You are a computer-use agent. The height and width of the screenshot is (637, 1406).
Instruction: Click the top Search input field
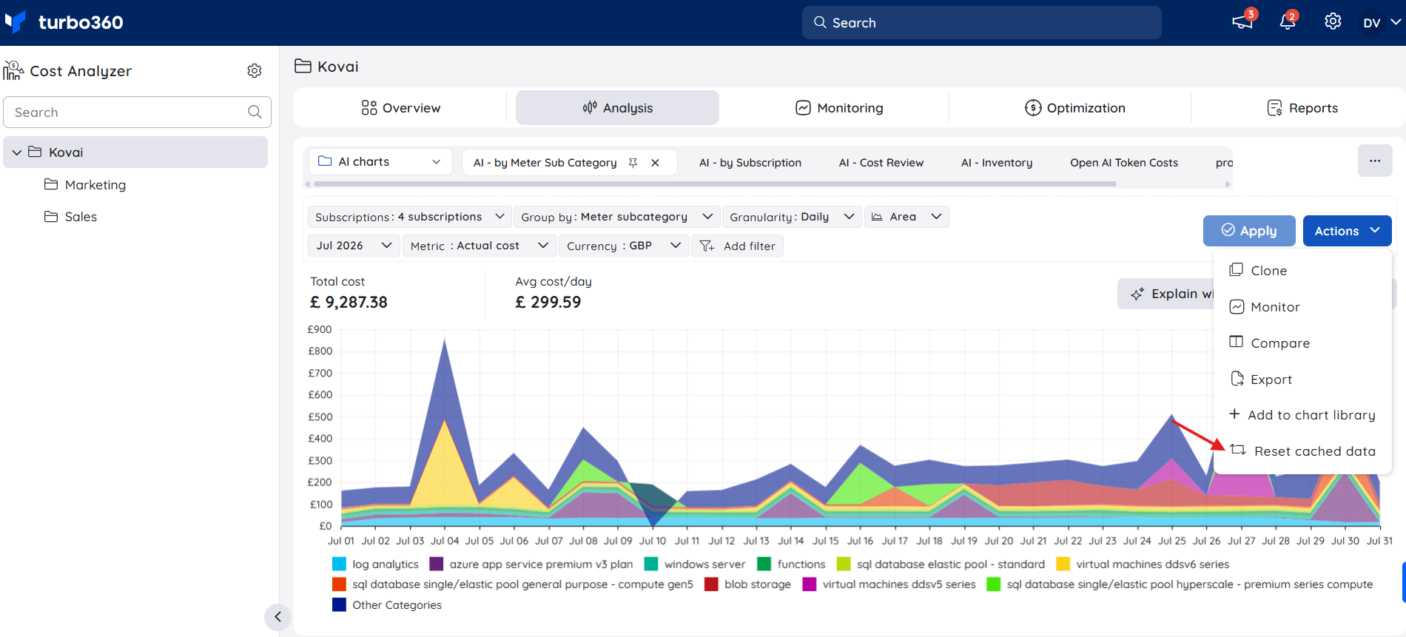click(981, 22)
